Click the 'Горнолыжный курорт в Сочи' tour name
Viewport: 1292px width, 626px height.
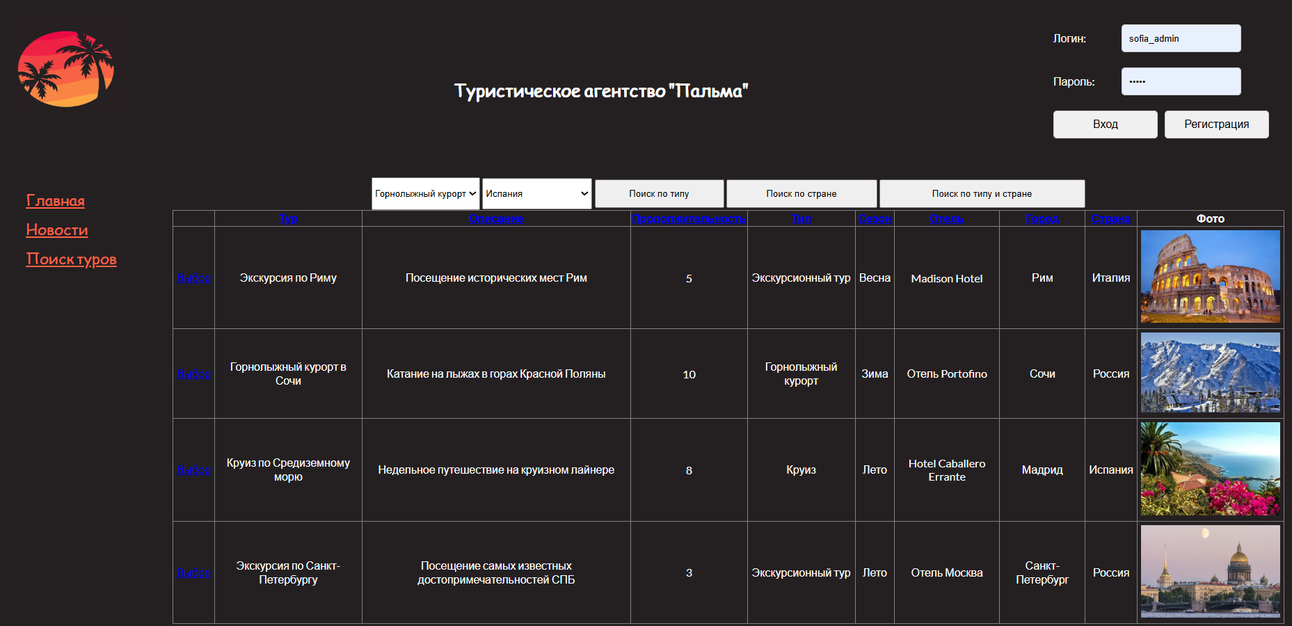click(x=288, y=374)
